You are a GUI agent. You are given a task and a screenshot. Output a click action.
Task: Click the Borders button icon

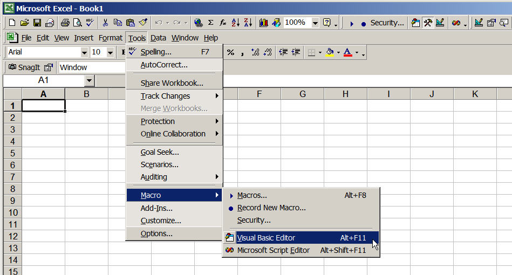click(311, 52)
